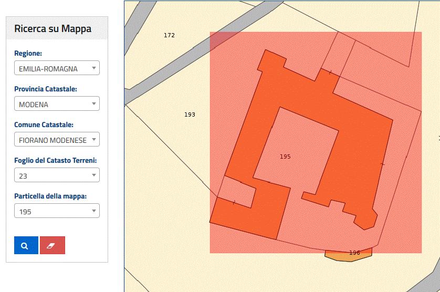Open the Comune Catastale dropdown FIORANO MODENESE
The image size is (440, 292).
coord(57,139)
